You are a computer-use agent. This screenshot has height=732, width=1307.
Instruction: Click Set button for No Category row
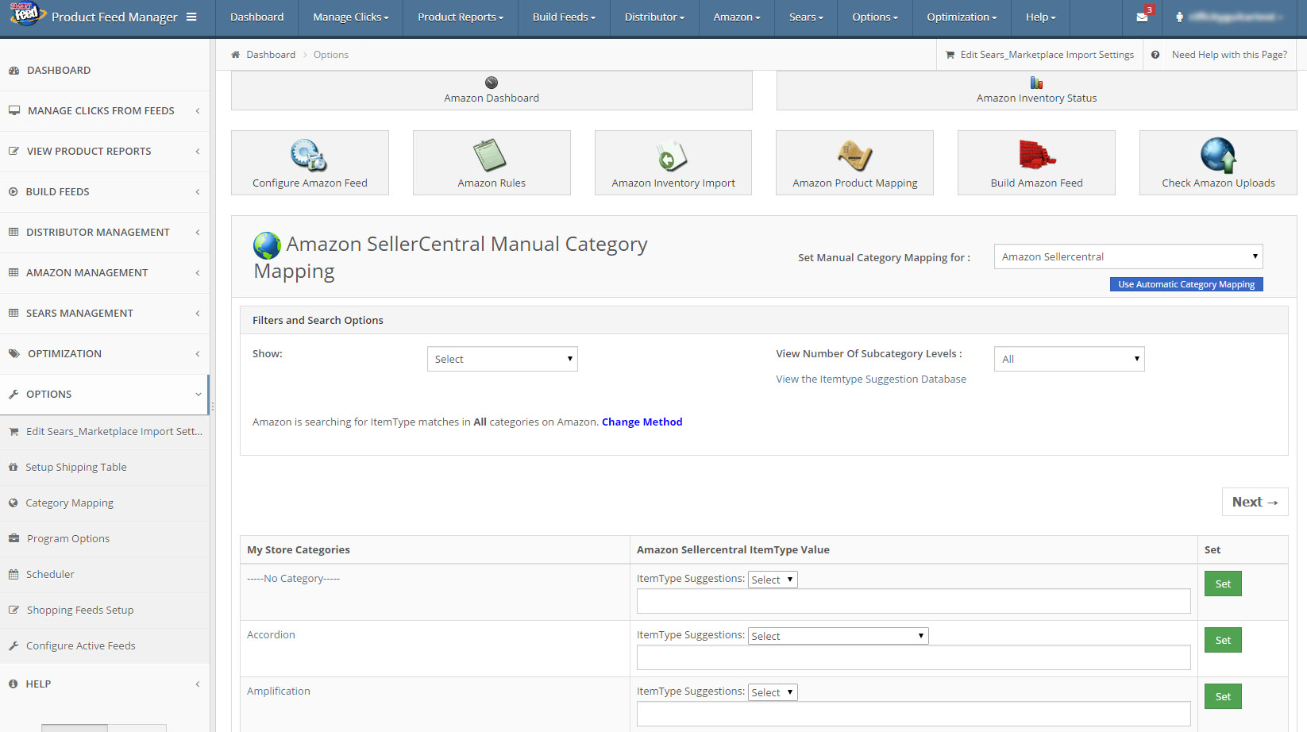(x=1223, y=584)
